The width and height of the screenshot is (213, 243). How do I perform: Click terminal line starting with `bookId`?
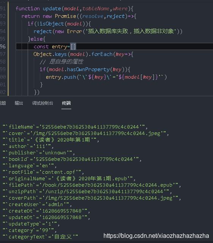click(72, 159)
